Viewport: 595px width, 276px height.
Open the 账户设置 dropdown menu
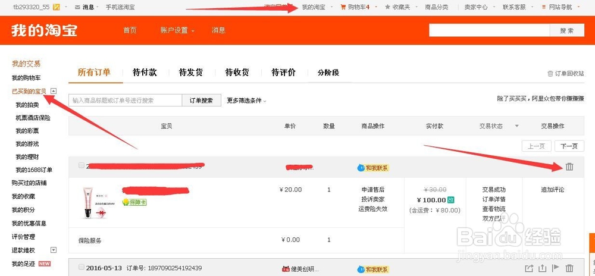[177, 30]
